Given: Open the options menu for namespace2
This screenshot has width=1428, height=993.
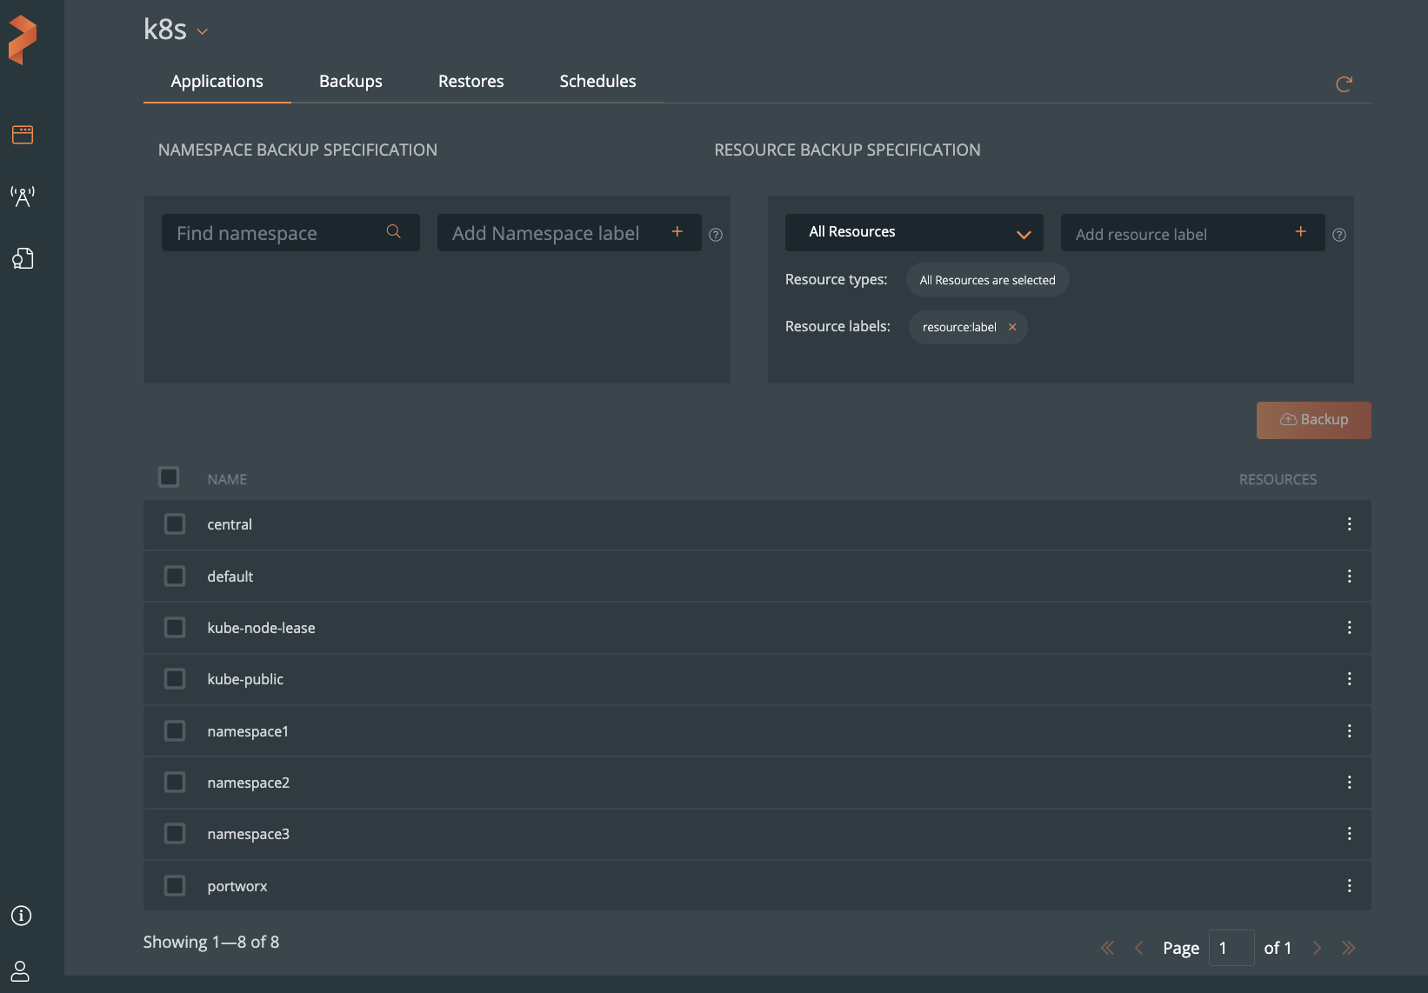Looking at the screenshot, I should (x=1349, y=783).
